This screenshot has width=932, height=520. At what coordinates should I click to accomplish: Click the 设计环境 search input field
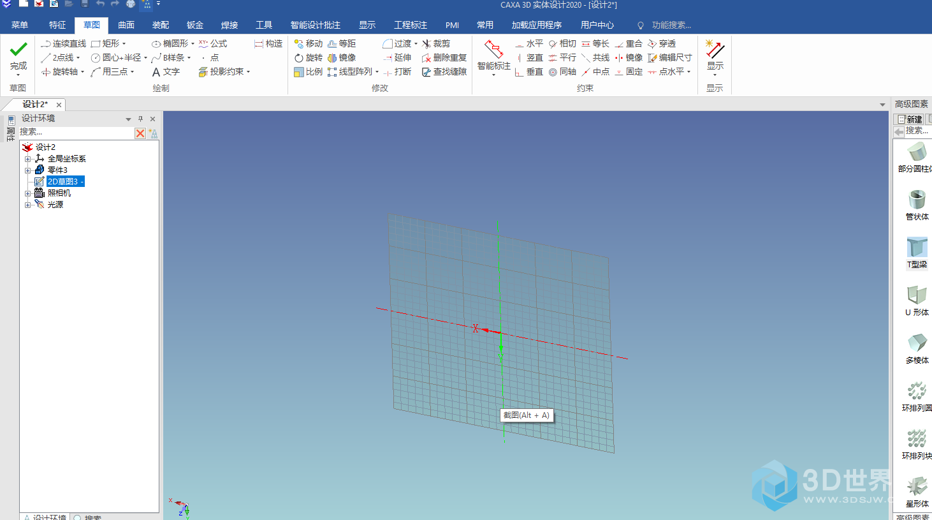76,132
